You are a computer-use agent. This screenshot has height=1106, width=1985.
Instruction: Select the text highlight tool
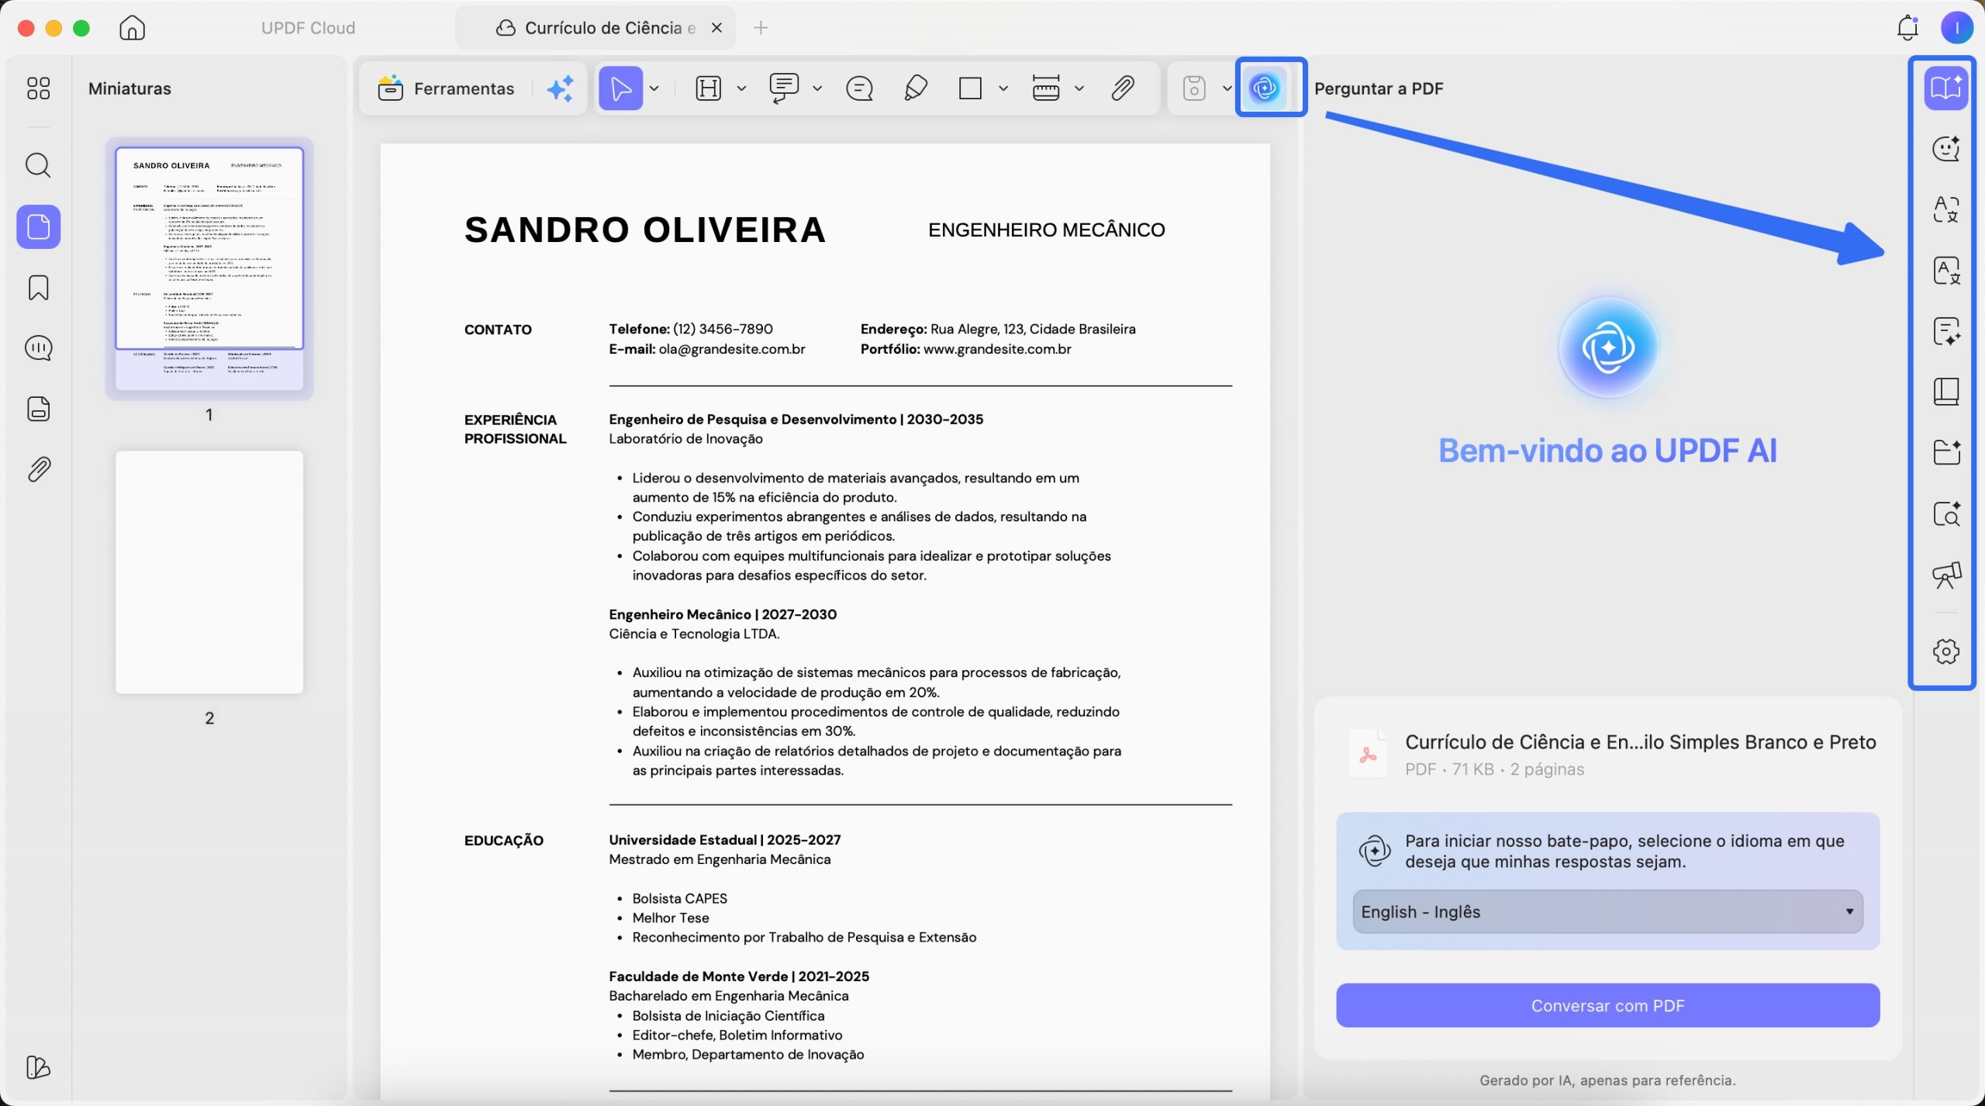(x=709, y=88)
